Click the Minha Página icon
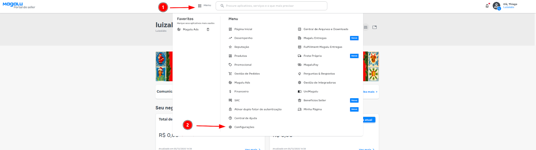 [299, 109]
